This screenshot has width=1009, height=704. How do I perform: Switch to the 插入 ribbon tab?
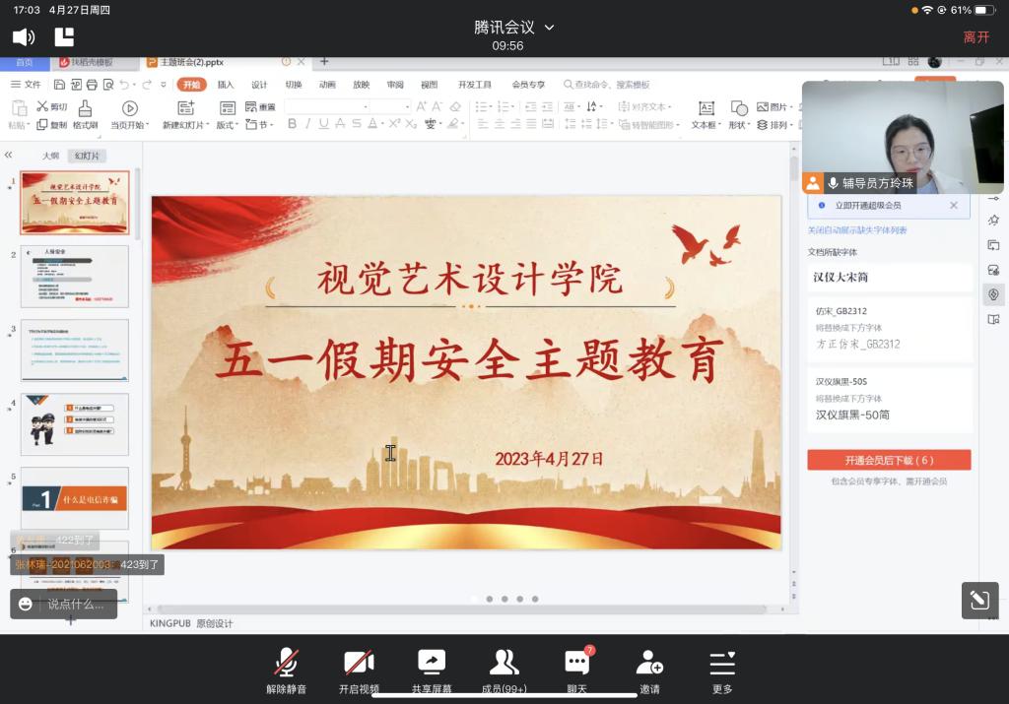(226, 85)
